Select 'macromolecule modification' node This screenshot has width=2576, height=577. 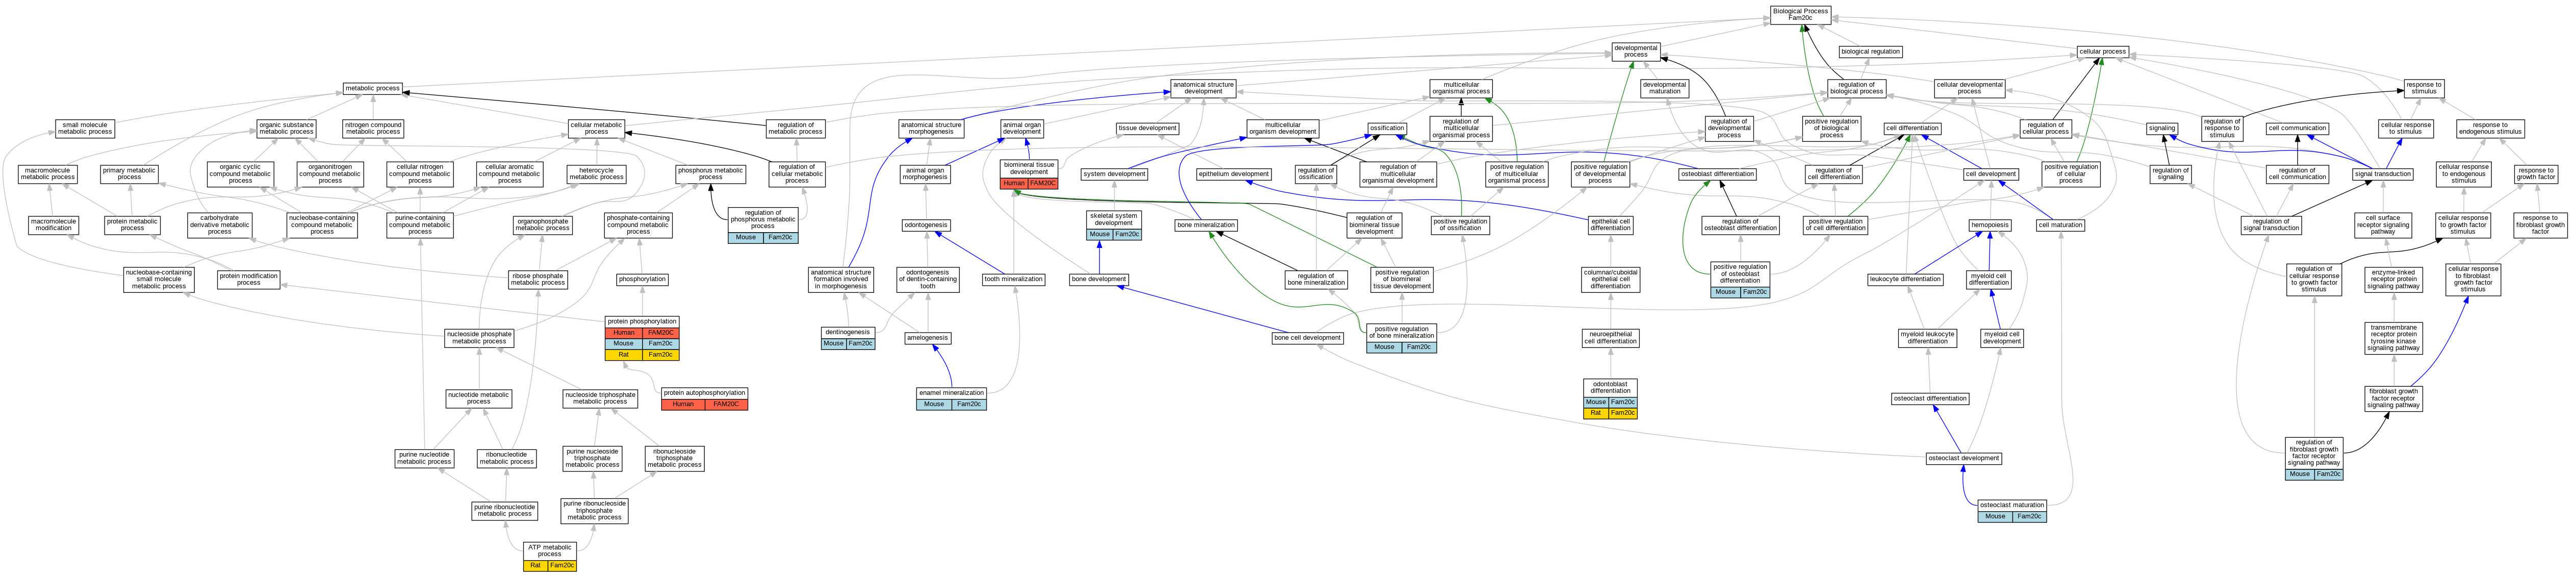point(53,226)
